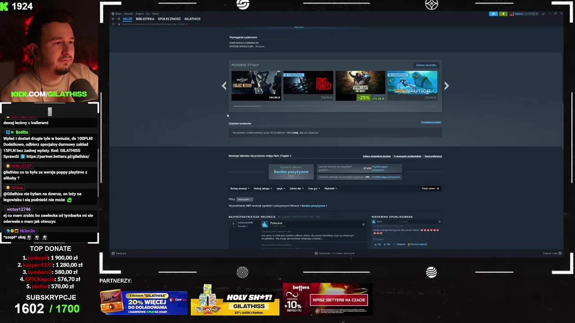Vote Nie on the recent review
Screen dimensions: 575x323
(388, 244)
